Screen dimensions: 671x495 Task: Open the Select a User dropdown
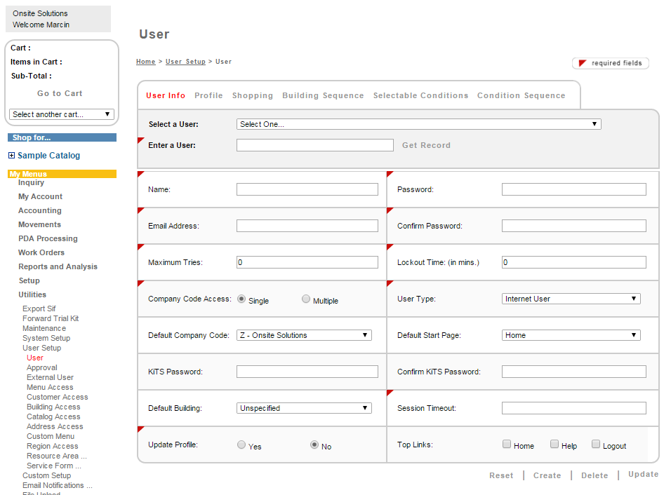pyautogui.click(x=418, y=124)
